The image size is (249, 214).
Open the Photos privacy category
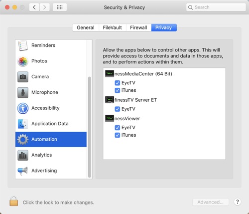(x=51, y=61)
